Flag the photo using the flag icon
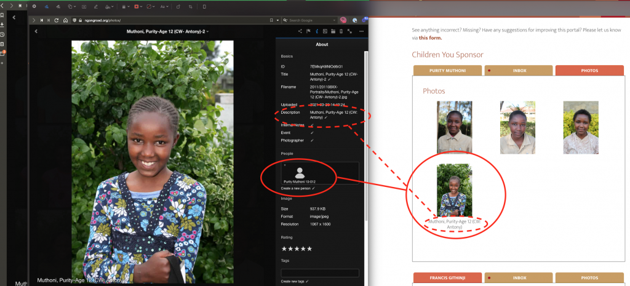Viewport: 630px width, 286px height. (x=309, y=31)
